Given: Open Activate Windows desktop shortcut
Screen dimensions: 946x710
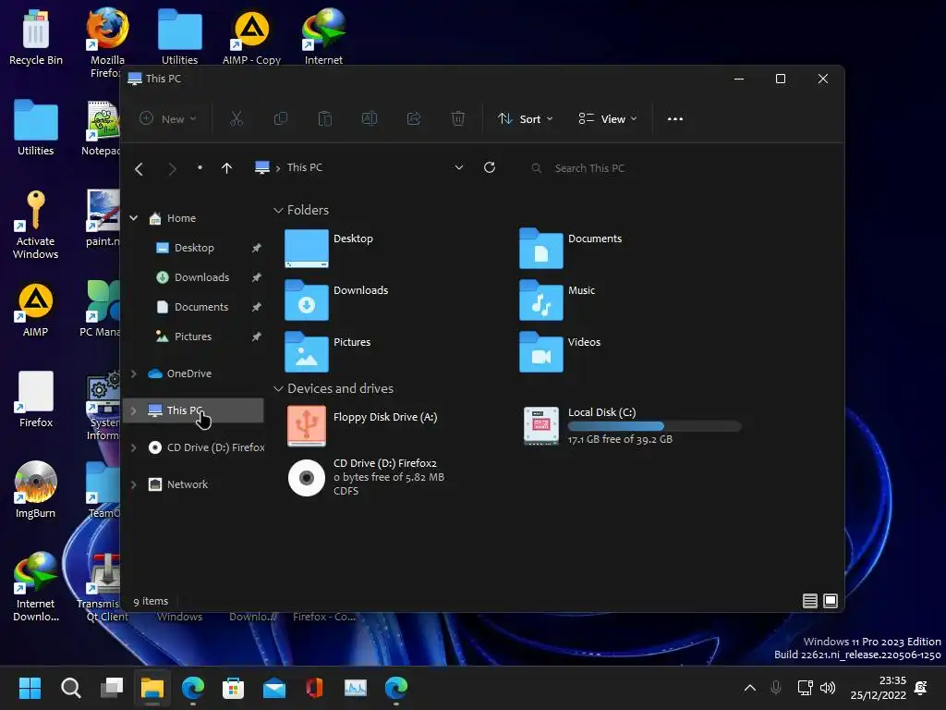Looking at the screenshot, I should pyautogui.click(x=36, y=225).
